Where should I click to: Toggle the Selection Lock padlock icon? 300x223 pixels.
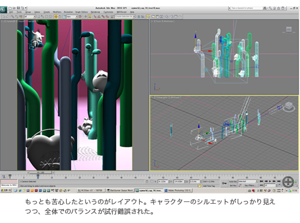tap(147, 182)
